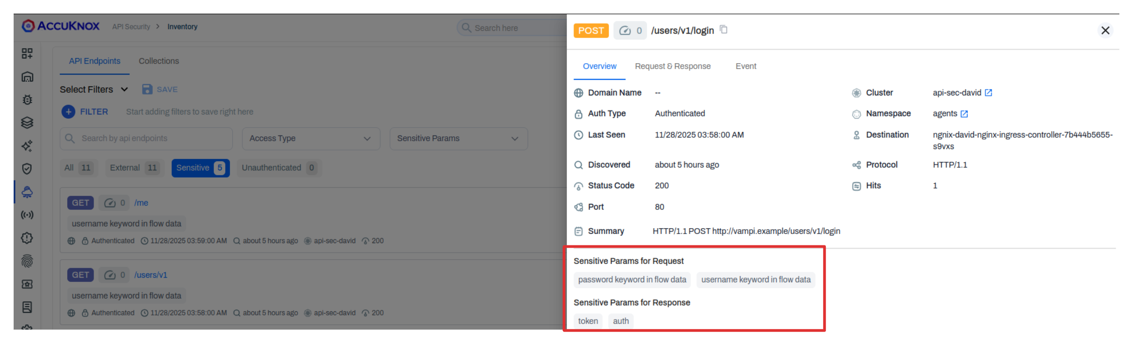This screenshot has width=1133, height=344.
Task: Click the blue plus FILTER icon
Action: coord(68,112)
